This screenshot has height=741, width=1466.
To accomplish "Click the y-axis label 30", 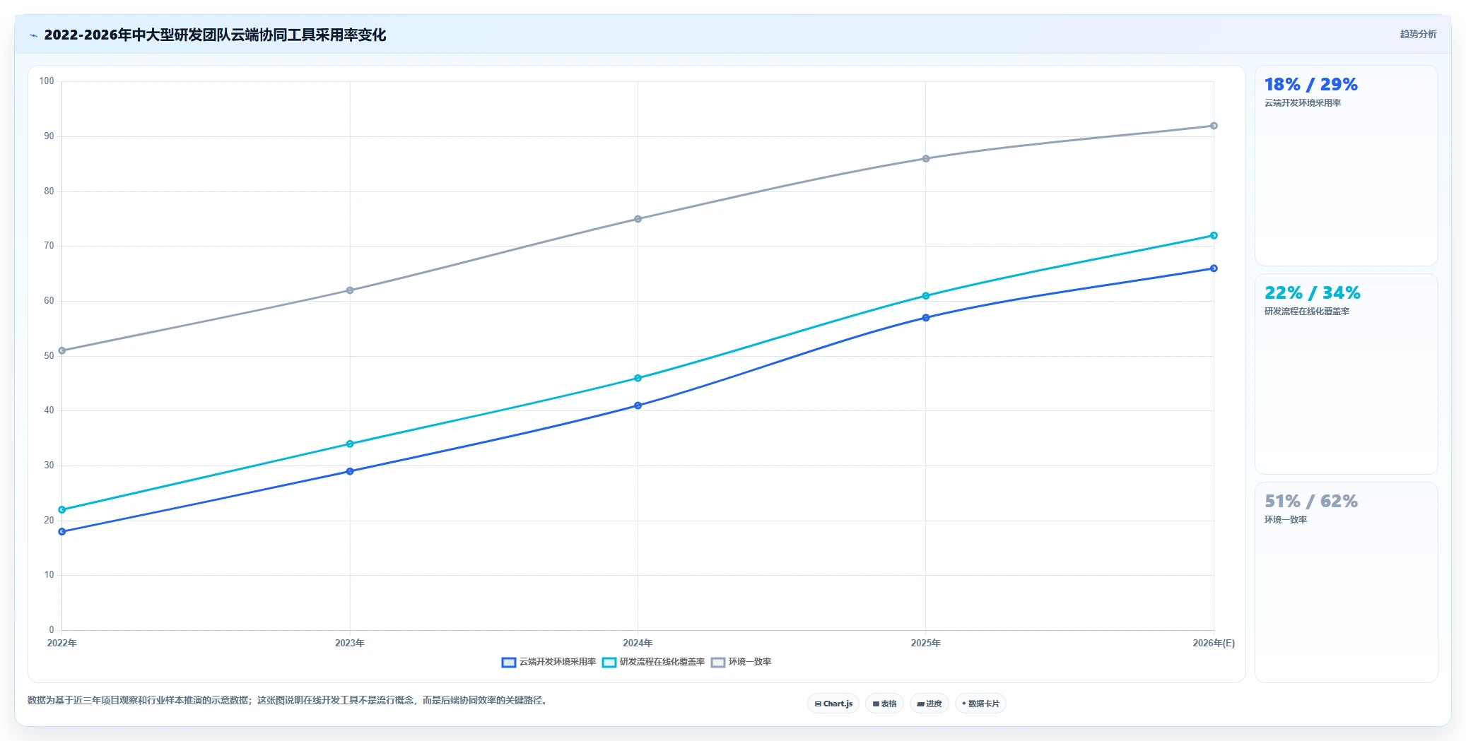I will 49,466.
